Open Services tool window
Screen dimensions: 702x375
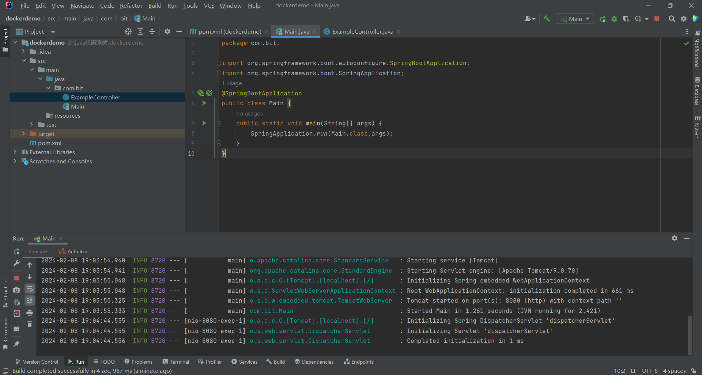[244, 362]
